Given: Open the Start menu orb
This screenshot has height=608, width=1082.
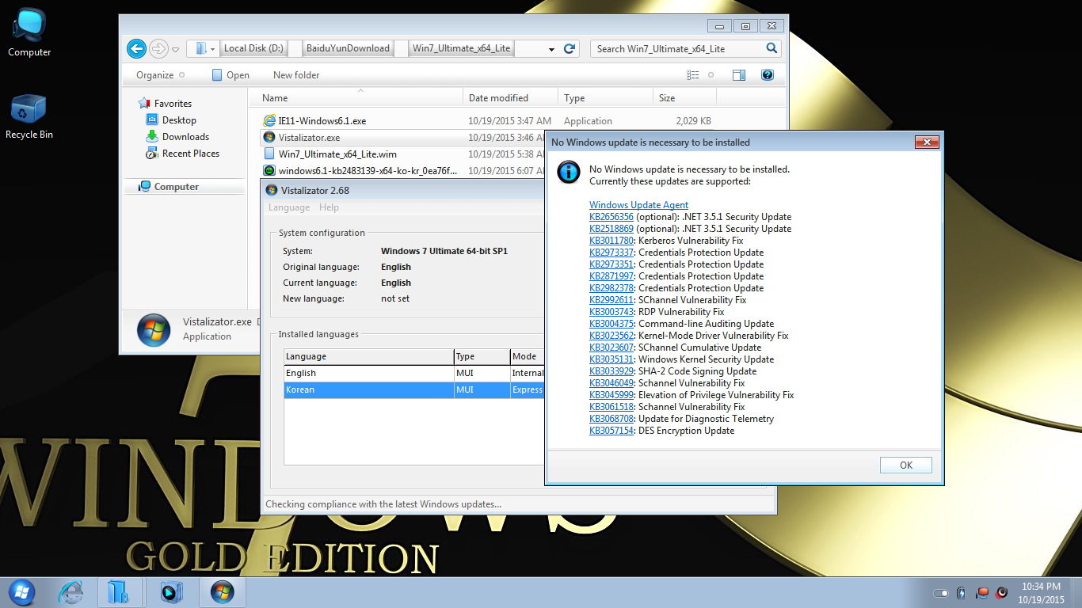Looking at the screenshot, I should 21,591.
